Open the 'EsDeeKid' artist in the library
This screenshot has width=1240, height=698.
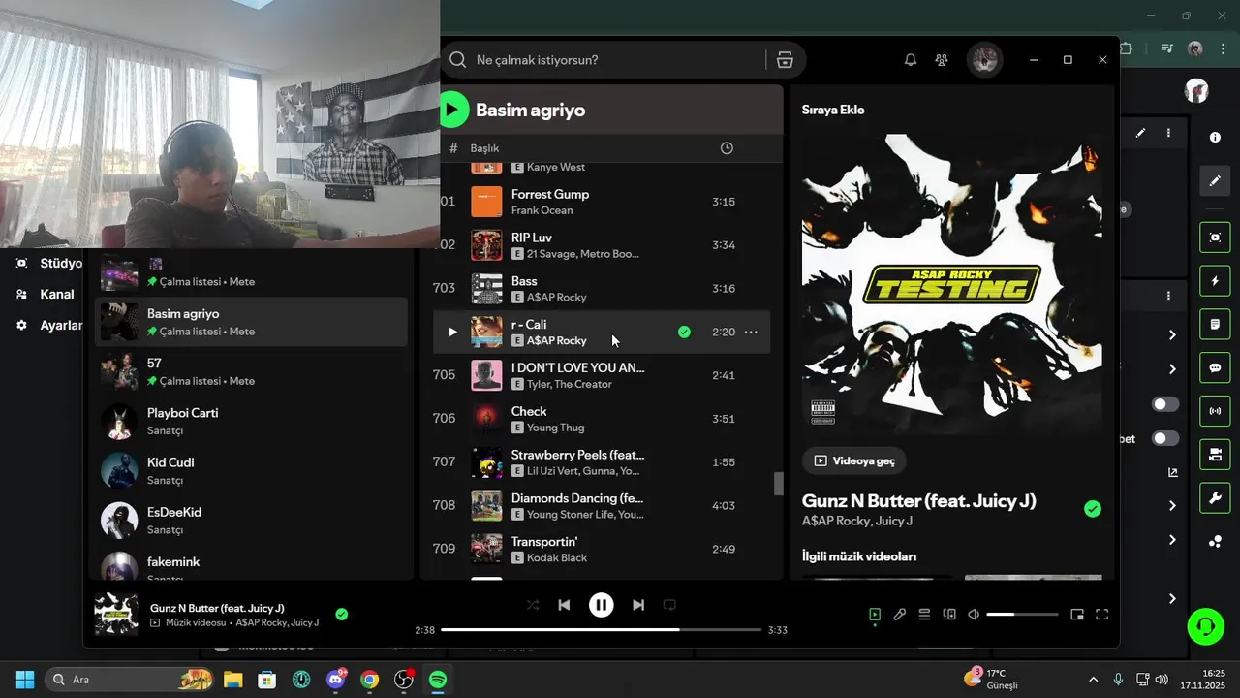pyautogui.click(x=251, y=520)
